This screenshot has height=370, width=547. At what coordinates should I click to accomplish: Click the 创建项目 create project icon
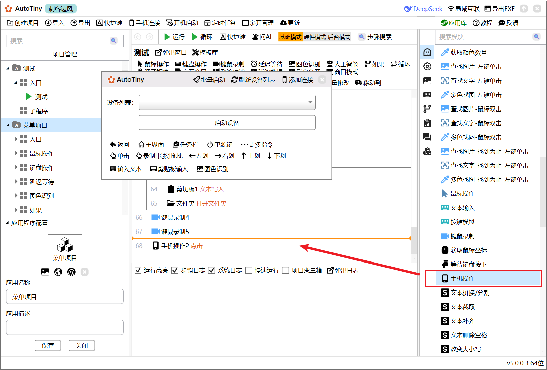10,23
